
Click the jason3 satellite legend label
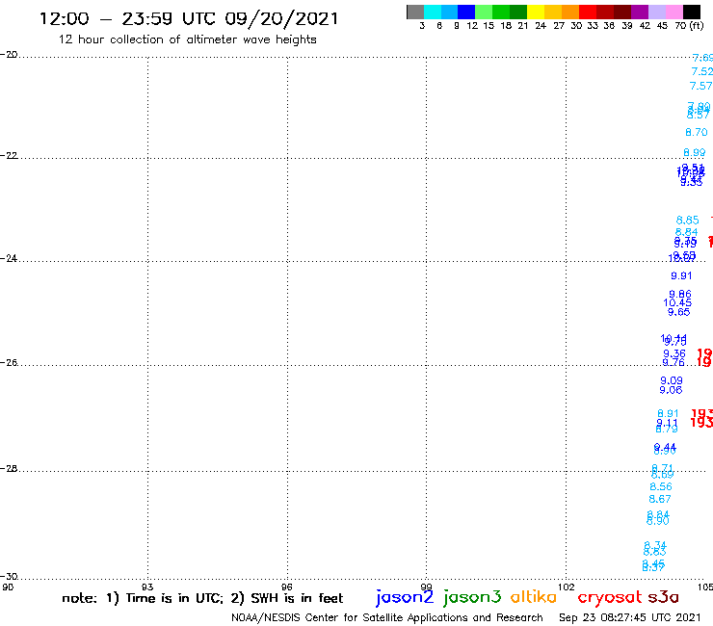(472, 597)
